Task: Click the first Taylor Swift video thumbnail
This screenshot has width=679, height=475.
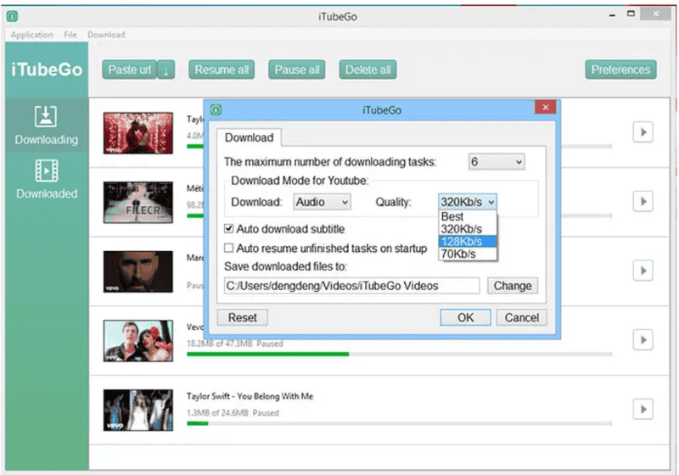Action: (138, 133)
